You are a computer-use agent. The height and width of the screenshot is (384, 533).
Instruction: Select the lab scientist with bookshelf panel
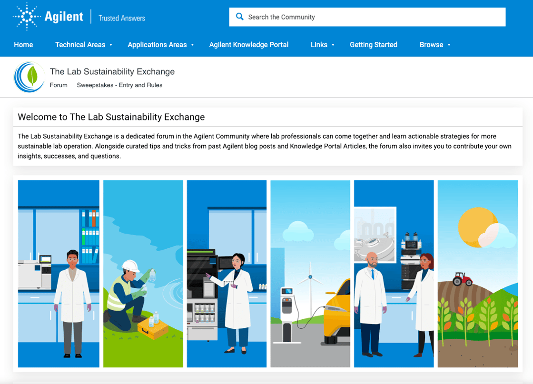click(x=59, y=274)
